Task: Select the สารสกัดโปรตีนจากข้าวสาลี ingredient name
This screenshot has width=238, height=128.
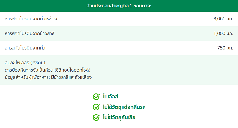Action: [30, 33]
